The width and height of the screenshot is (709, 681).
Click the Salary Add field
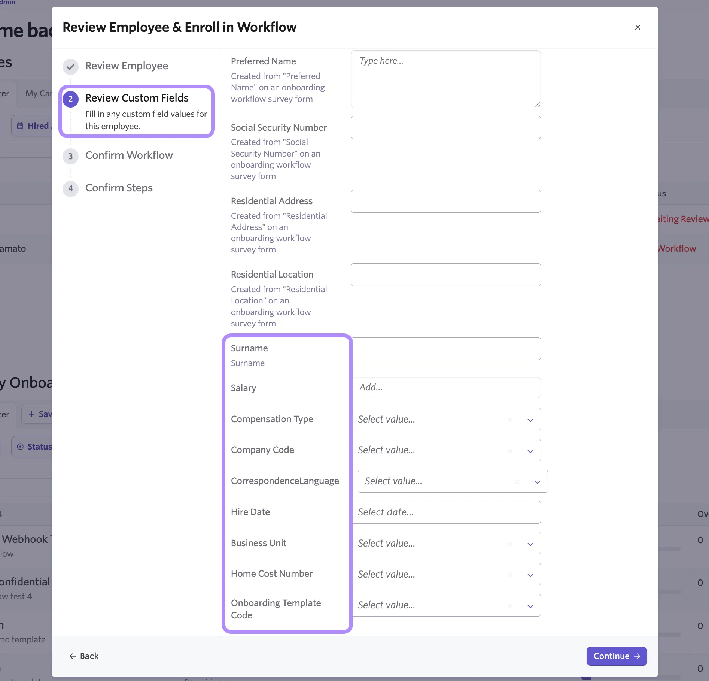(x=447, y=387)
